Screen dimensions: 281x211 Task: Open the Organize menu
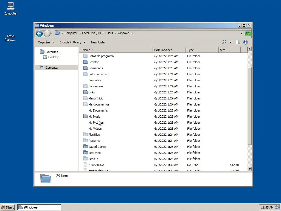click(x=46, y=42)
